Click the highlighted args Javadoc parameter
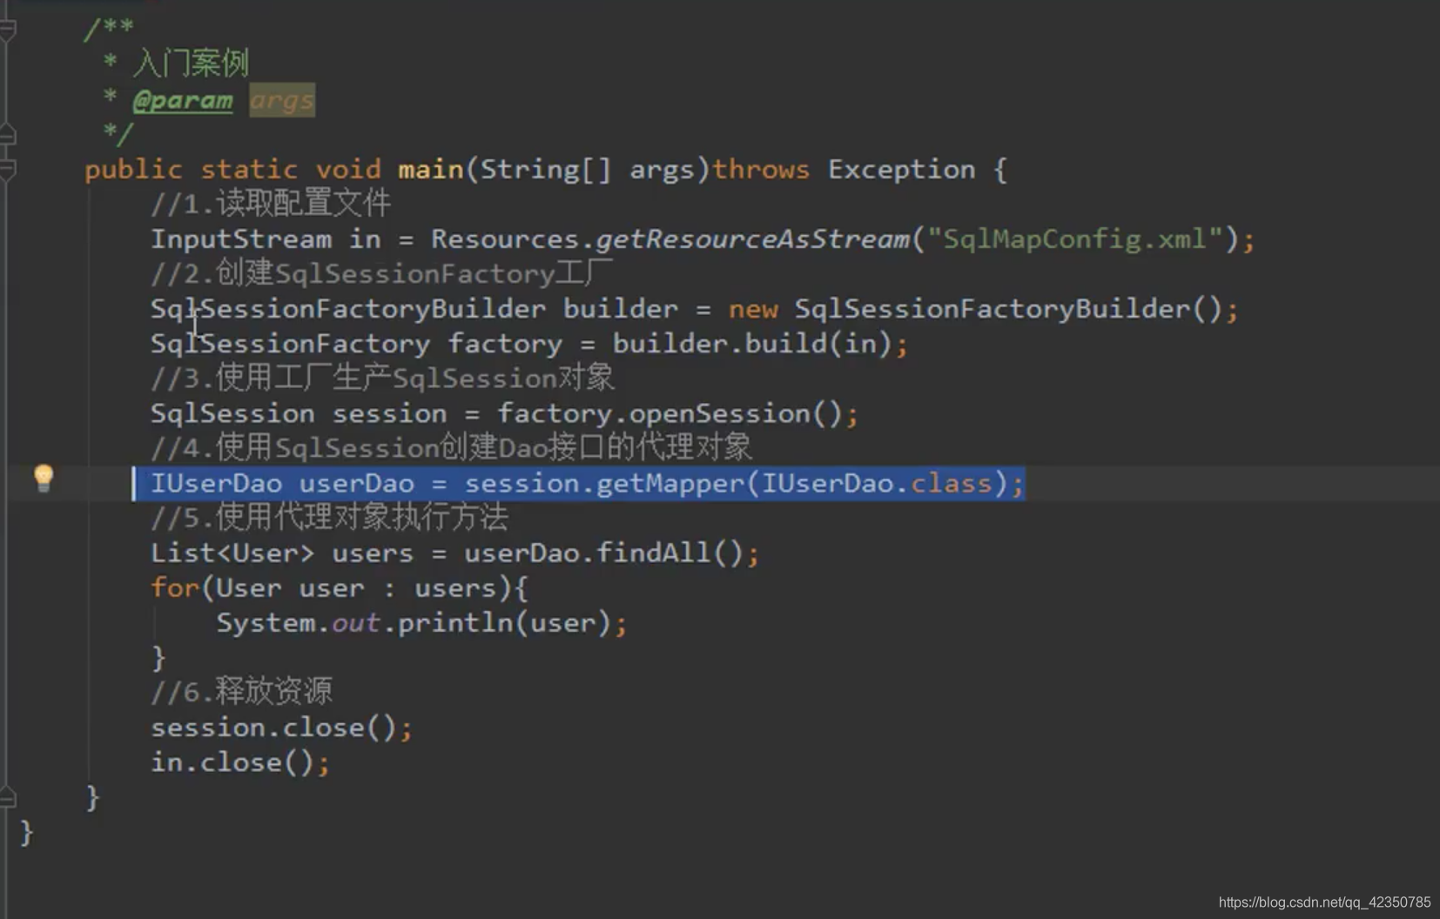Image resolution: width=1440 pixels, height=919 pixels. tap(282, 100)
